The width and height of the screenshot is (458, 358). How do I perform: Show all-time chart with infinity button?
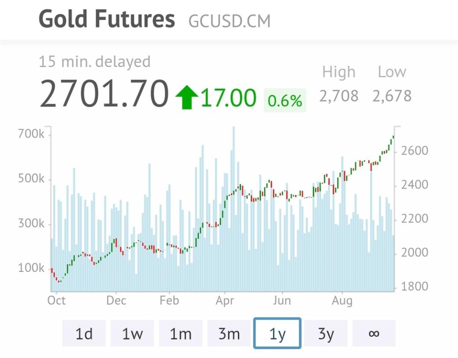(374, 333)
